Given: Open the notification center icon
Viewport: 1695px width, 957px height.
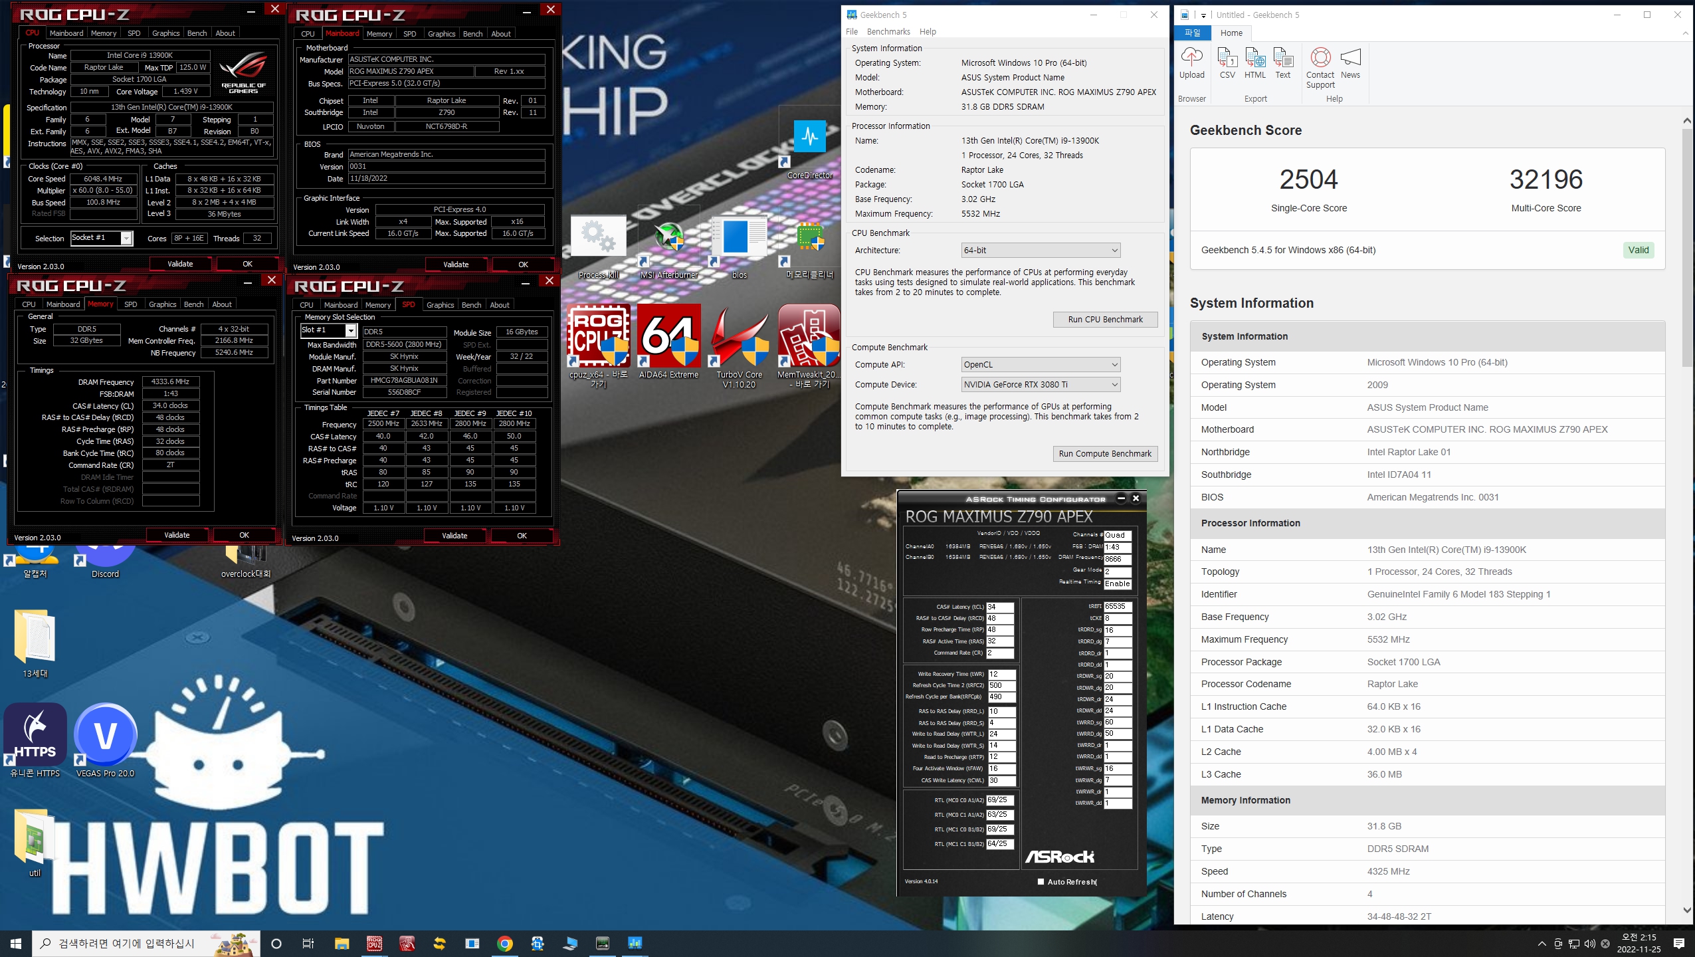Looking at the screenshot, I should (x=1678, y=943).
